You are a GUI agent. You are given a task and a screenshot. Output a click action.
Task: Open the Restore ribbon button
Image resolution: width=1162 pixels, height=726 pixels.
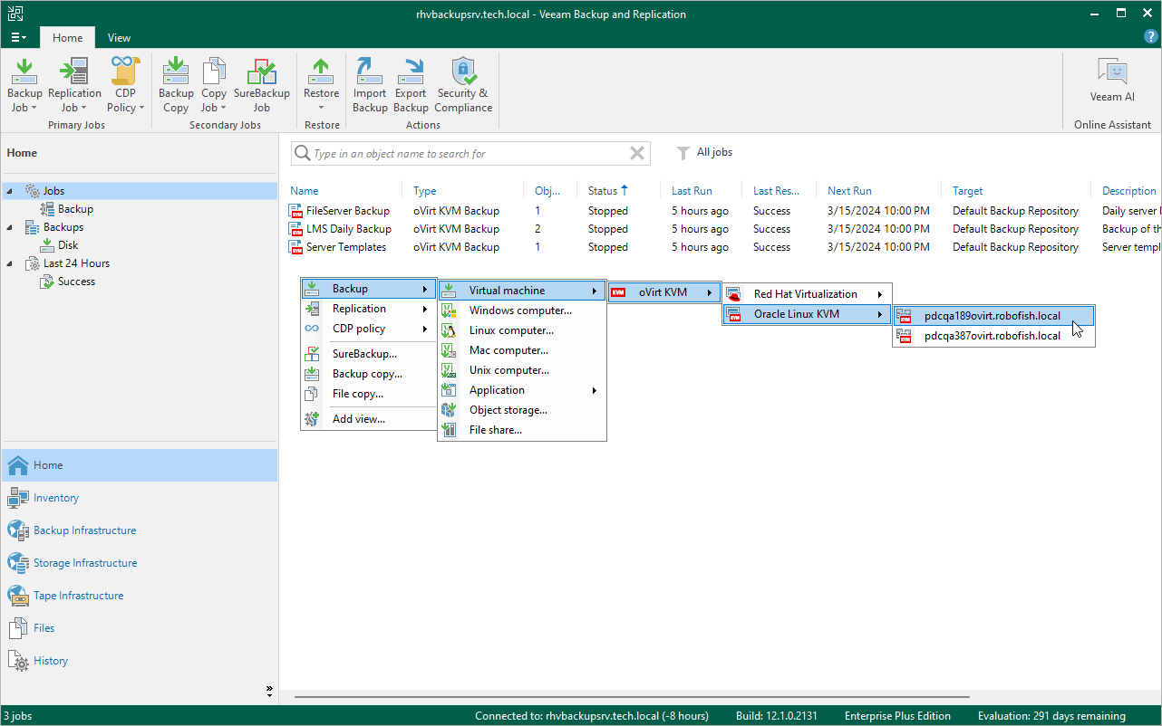321,85
